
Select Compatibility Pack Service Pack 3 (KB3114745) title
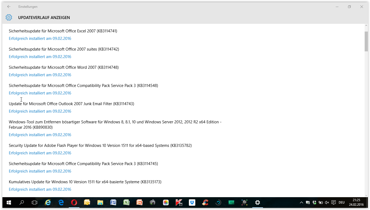tap(83, 164)
